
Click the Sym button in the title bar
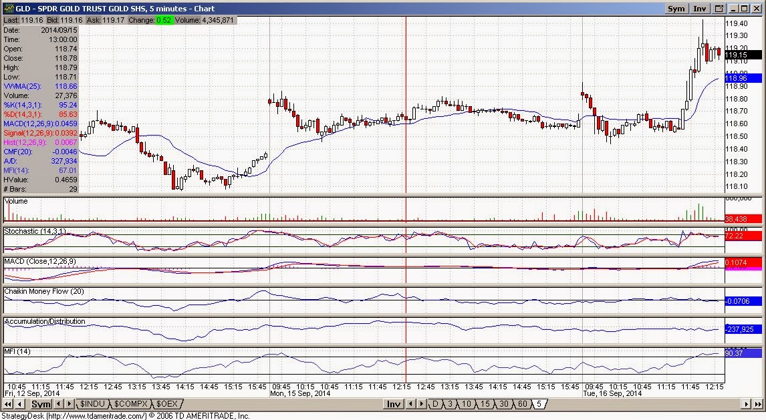[x=676, y=9]
